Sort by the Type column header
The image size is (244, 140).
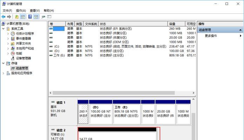coord(79,24)
